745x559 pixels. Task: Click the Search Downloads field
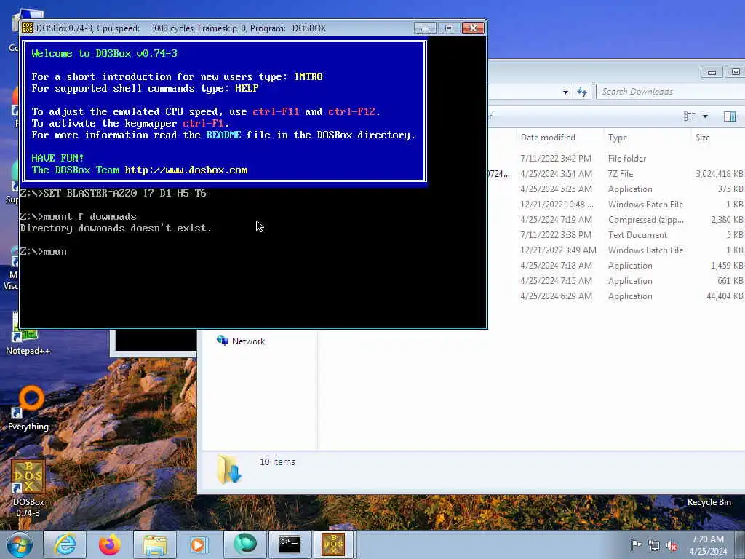[x=670, y=92]
